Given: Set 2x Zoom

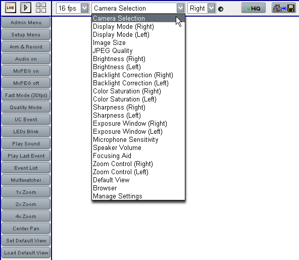Looking at the screenshot, I should 26,204.
